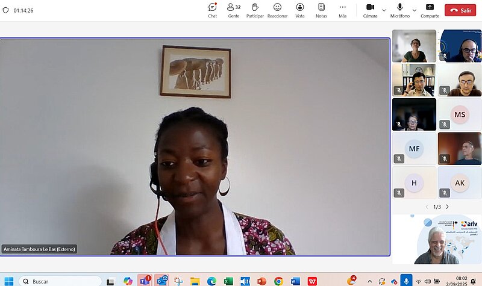Open the Más more options menu
This screenshot has height=286, width=482.
coord(342,10)
